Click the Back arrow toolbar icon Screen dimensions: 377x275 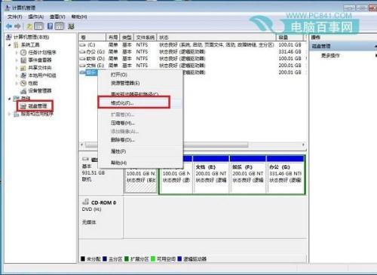click(x=9, y=26)
